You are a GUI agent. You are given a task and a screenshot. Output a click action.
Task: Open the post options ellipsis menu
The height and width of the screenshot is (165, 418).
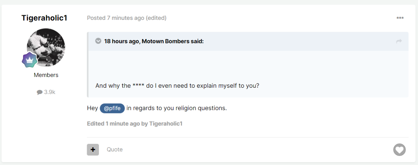click(400, 18)
